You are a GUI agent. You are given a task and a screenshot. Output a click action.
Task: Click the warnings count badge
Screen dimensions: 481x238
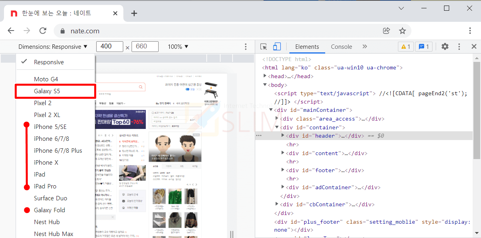point(406,46)
